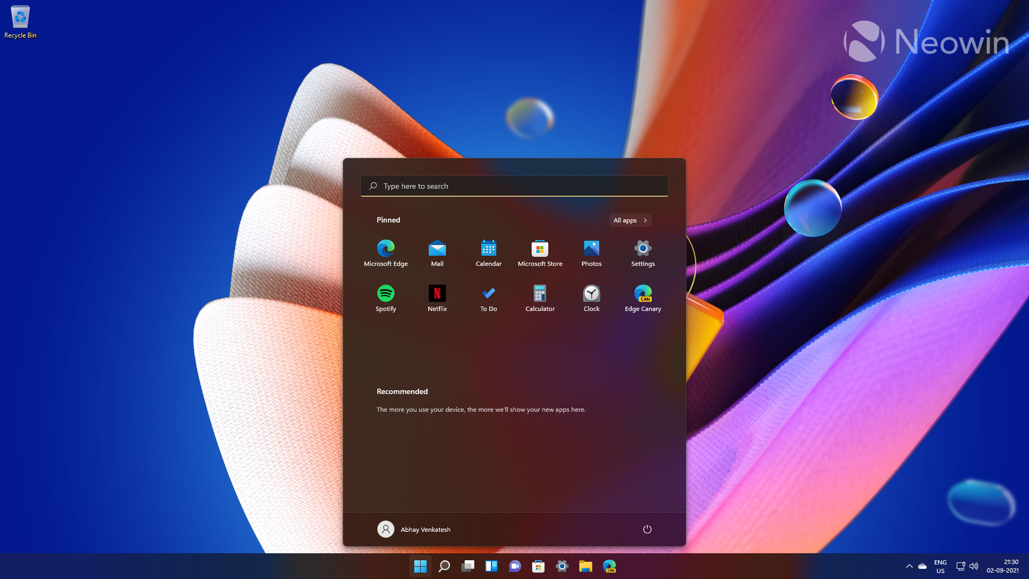Screen dimensions: 1029x579
Task: Open the volume control in system tray
Action: [974, 566]
